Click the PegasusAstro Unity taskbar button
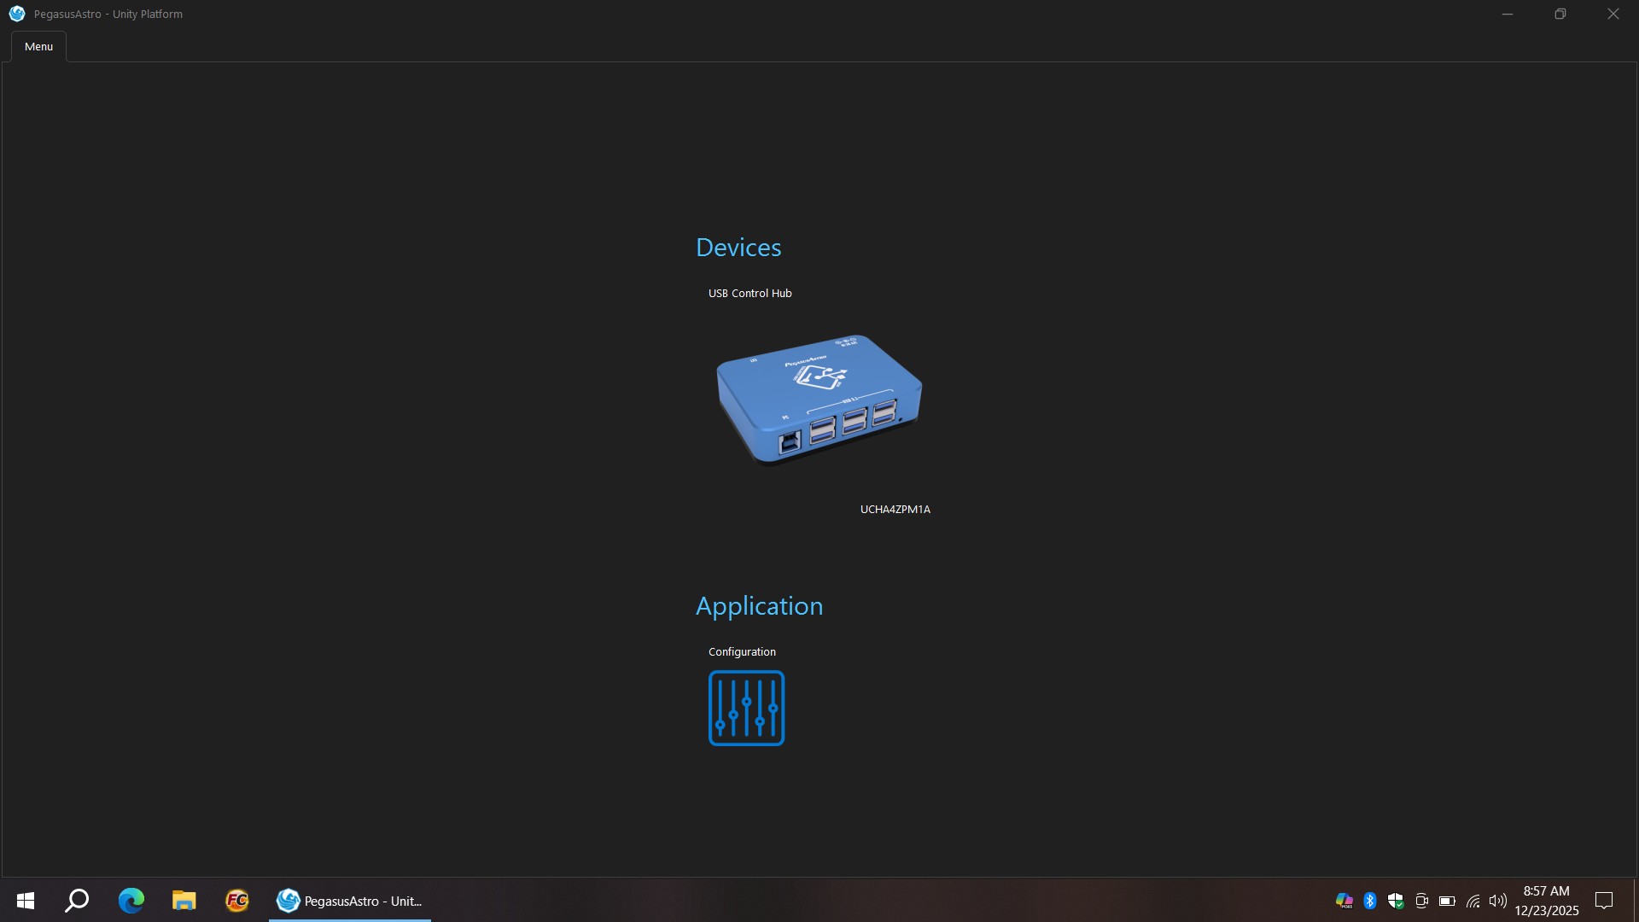1639x922 pixels. [350, 901]
